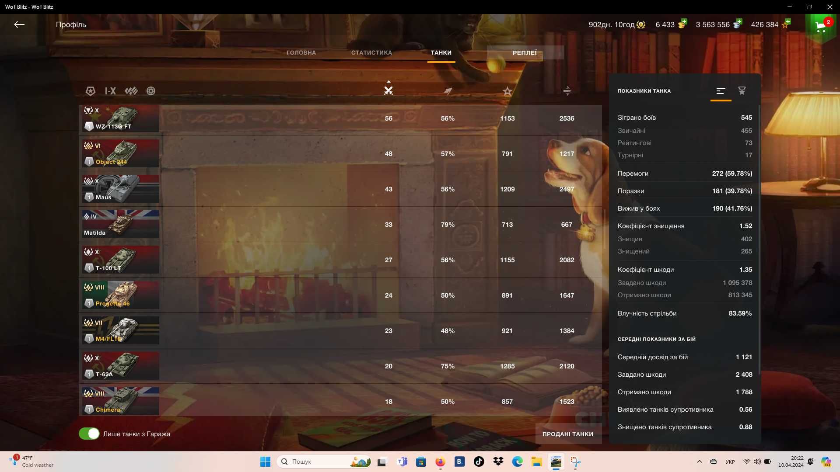Screen dimensions: 840x472
Task: Click the Перемоги 272 (59.78%) entry
Action: [685, 174]
